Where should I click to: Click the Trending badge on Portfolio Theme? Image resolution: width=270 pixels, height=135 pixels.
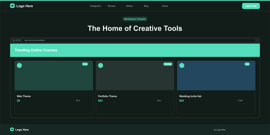point(168,64)
